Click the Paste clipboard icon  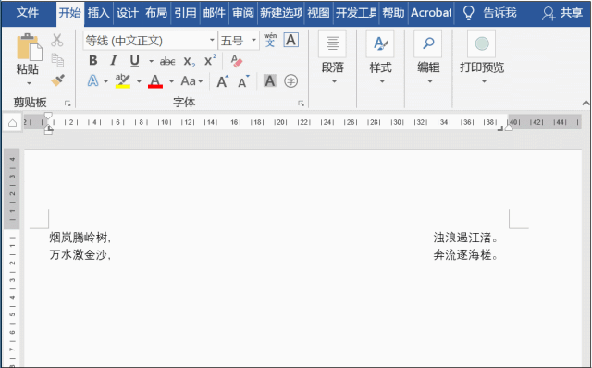29,47
